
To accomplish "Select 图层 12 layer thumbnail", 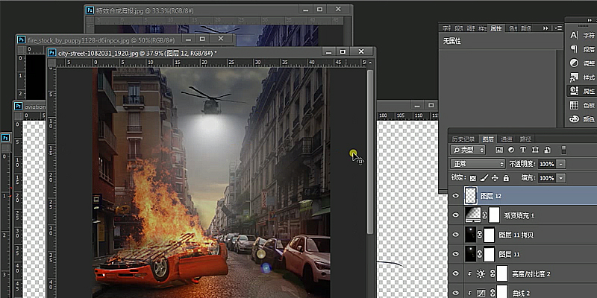I will pos(471,196).
